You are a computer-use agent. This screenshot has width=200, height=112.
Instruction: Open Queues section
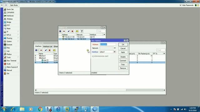[9, 44]
